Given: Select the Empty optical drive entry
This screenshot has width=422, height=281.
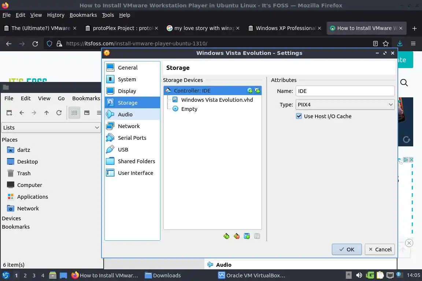Looking at the screenshot, I should [212, 109].
